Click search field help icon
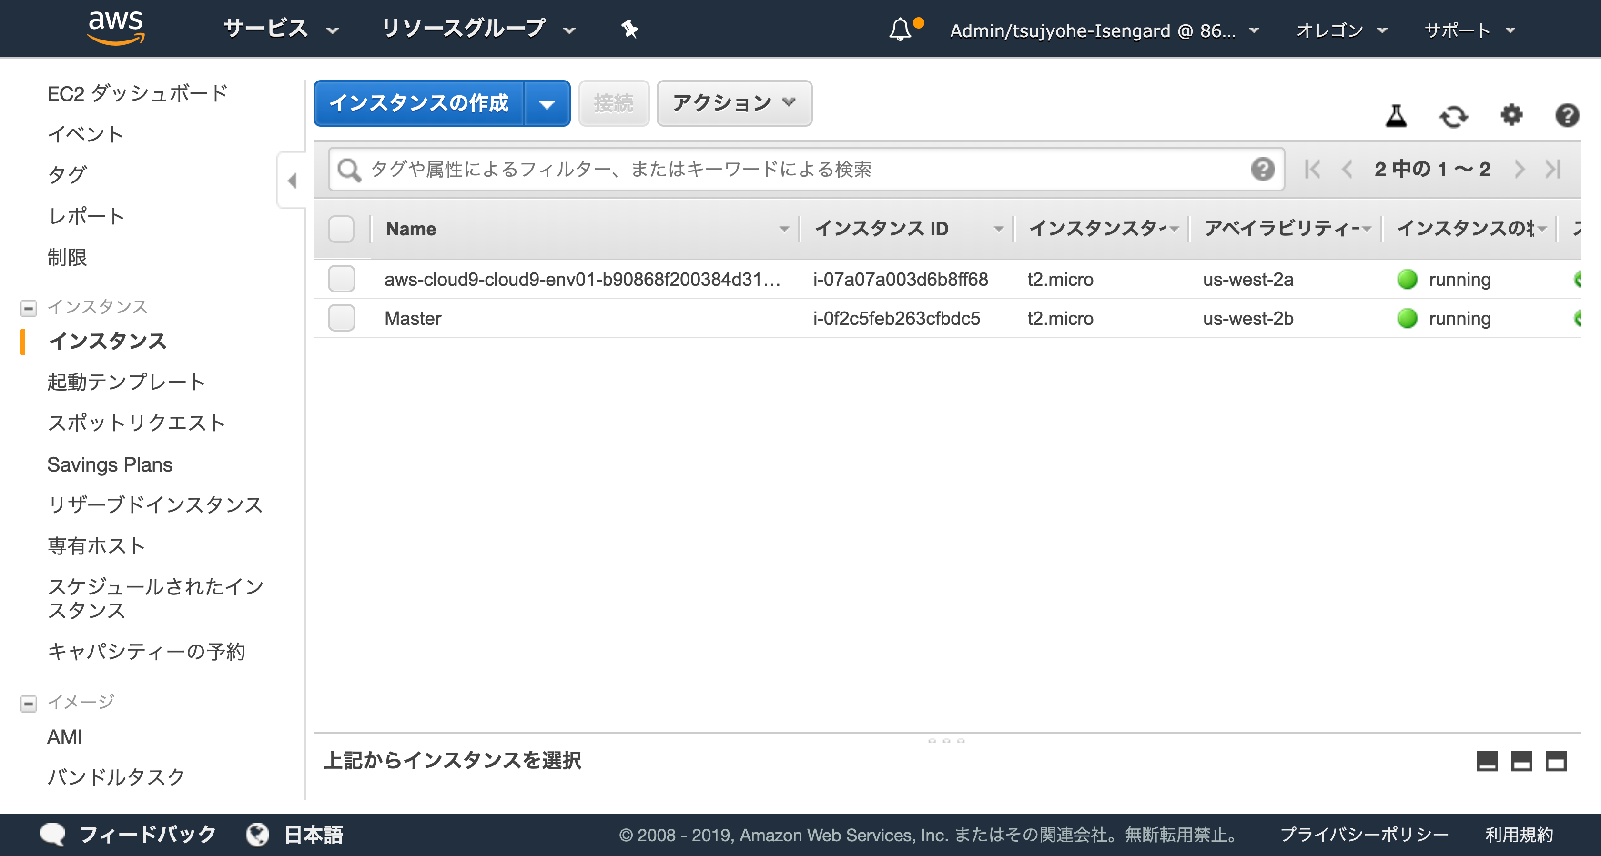This screenshot has width=1601, height=856. pyautogui.click(x=1263, y=169)
